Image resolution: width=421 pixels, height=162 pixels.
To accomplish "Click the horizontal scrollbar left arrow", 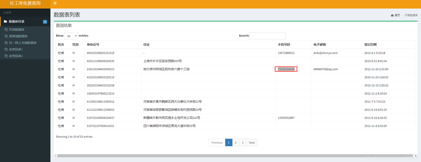I will point(55,156).
